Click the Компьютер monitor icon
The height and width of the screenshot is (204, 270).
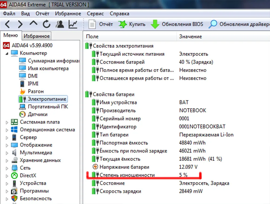pos(14,53)
